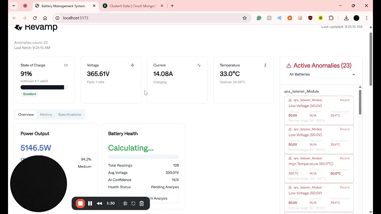Click the High Temperature (60.0°C) anomaly title
Image resolution: width=381 pixels, height=214 pixels.
(311, 164)
